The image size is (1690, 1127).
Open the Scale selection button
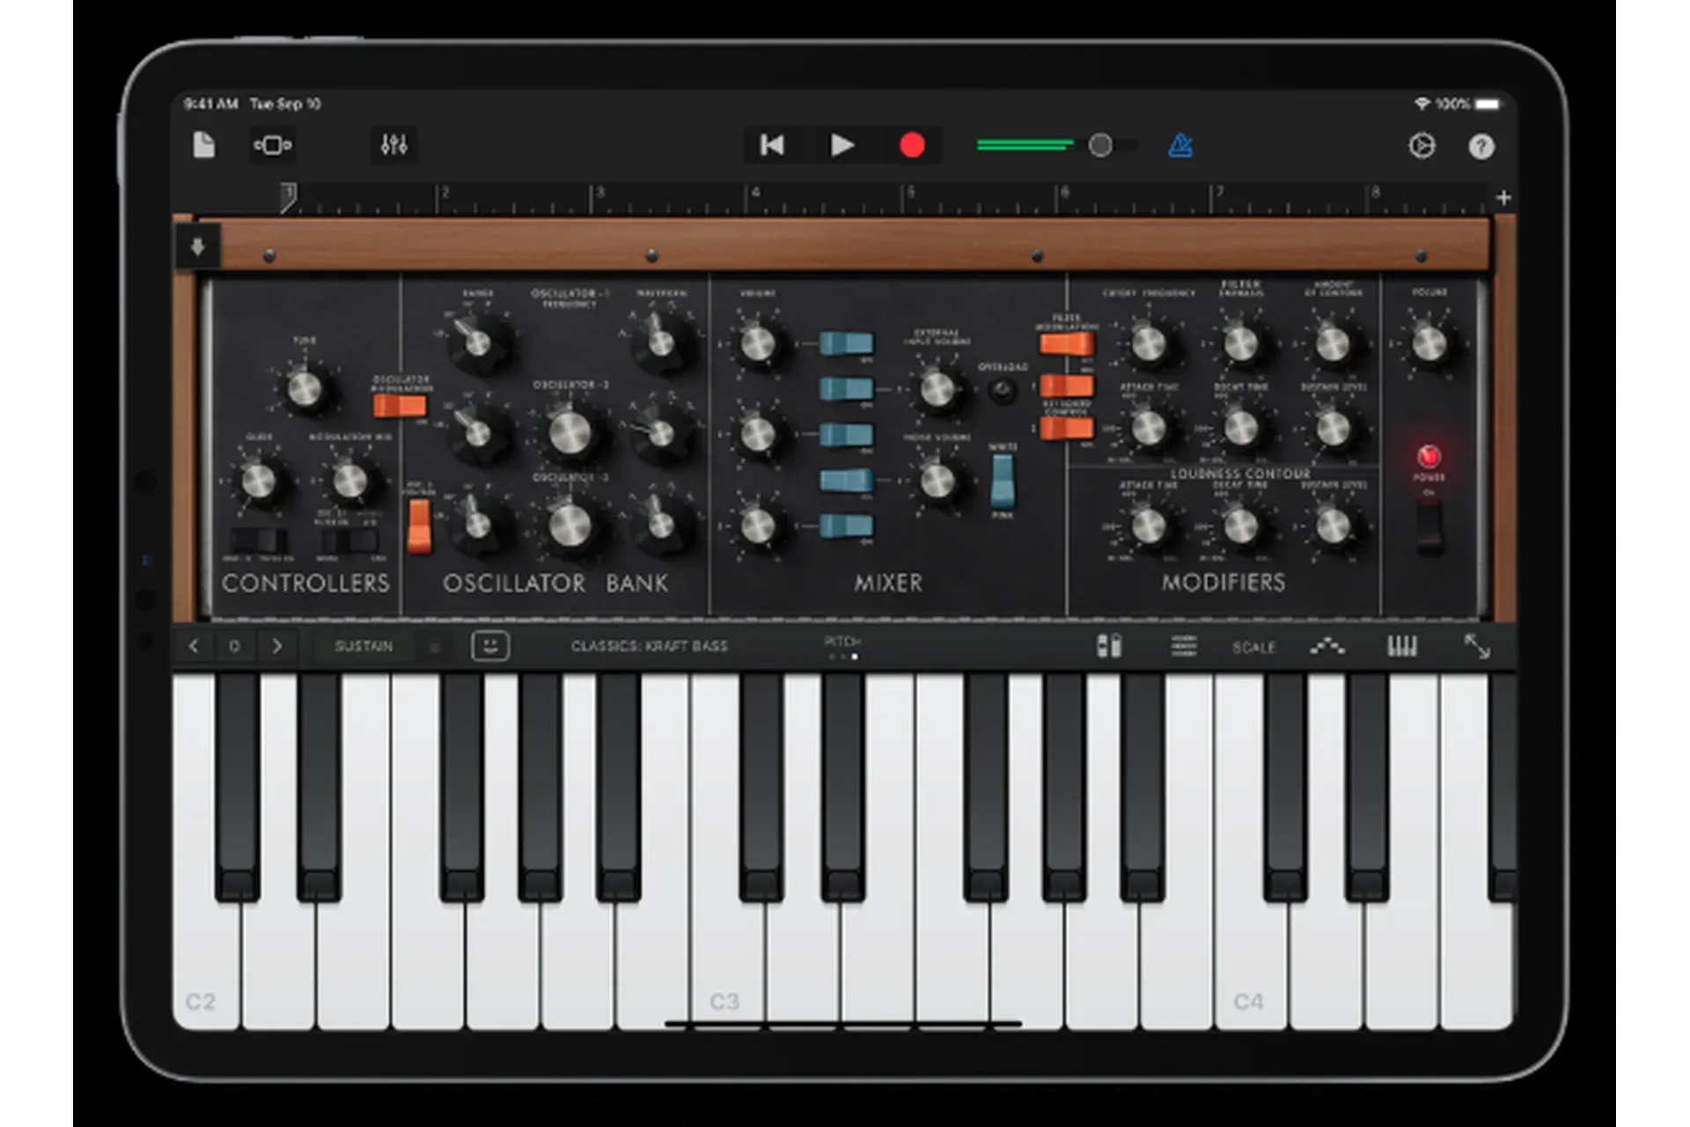tap(1253, 647)
